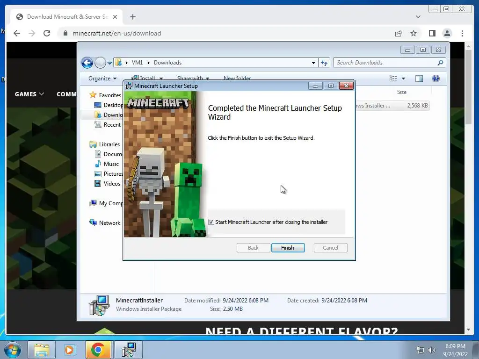Go back in Chrome browser

[x=17, y=33]
